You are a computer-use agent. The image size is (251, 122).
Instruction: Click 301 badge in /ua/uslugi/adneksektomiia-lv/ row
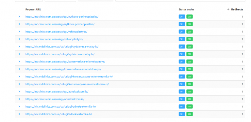pyautogui.click(x=182, y=106)
